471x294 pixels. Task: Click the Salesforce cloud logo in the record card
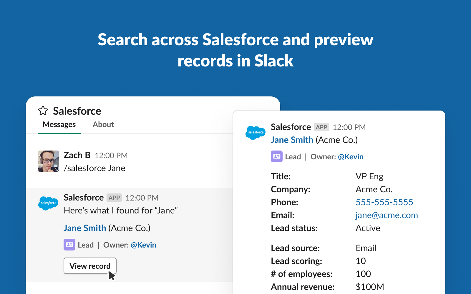[x=256, y=133]
